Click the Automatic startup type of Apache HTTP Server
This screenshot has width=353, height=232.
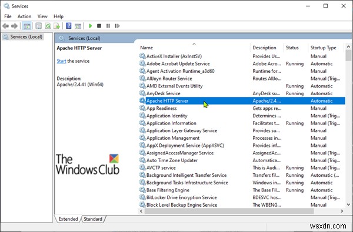coord(321,100)
